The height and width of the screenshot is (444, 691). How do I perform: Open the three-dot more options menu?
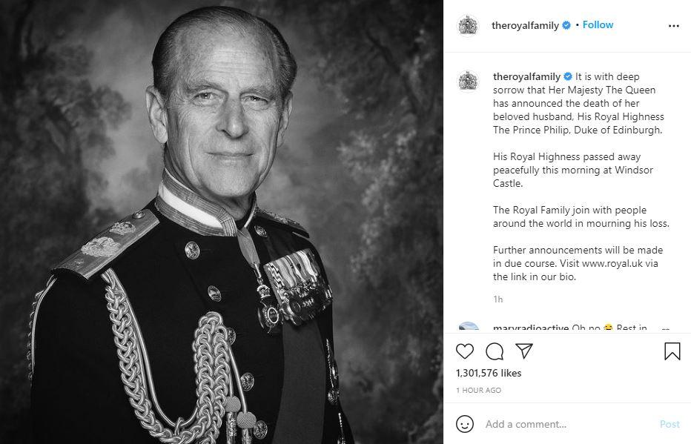pos(673,25)
